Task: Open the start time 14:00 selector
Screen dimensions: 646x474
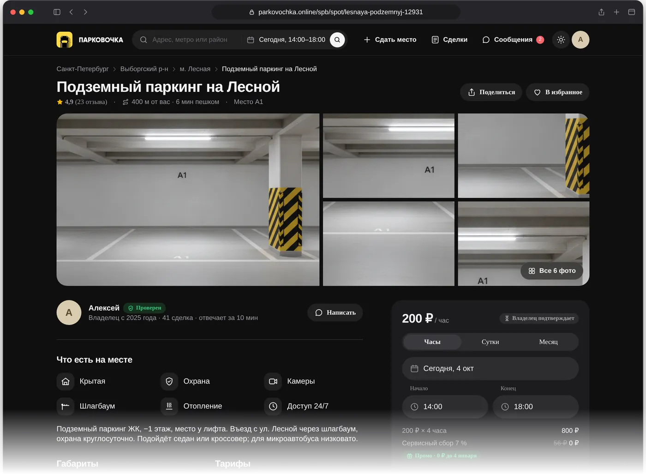Action: [x=445, y=407]
